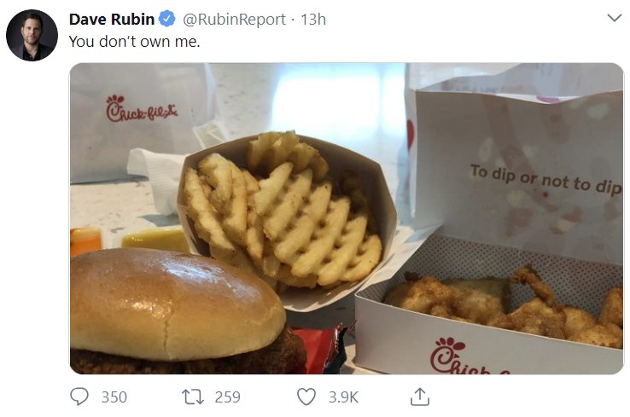Screen dimensions: 630x417
Task: Click the 350 replies count
Action: pyautogui.click(x=114, y=397)
